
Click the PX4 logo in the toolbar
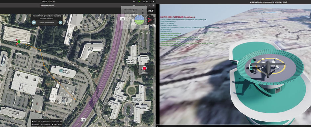tap(151, 11)
